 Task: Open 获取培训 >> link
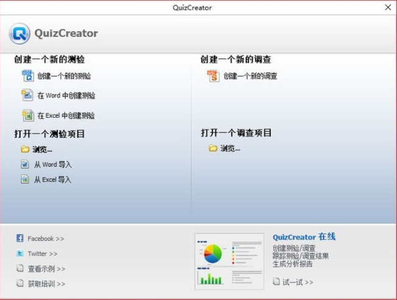[x=47, y=284]
